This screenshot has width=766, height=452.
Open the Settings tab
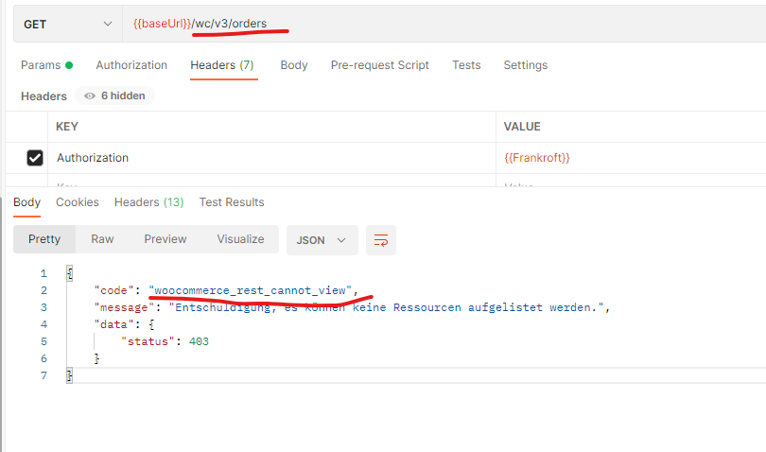click(526, 65)
